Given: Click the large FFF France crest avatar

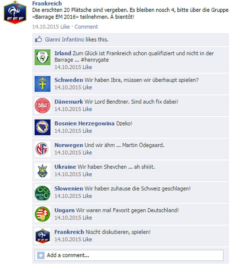Looking at the screenshot, I should pos(15,12).
